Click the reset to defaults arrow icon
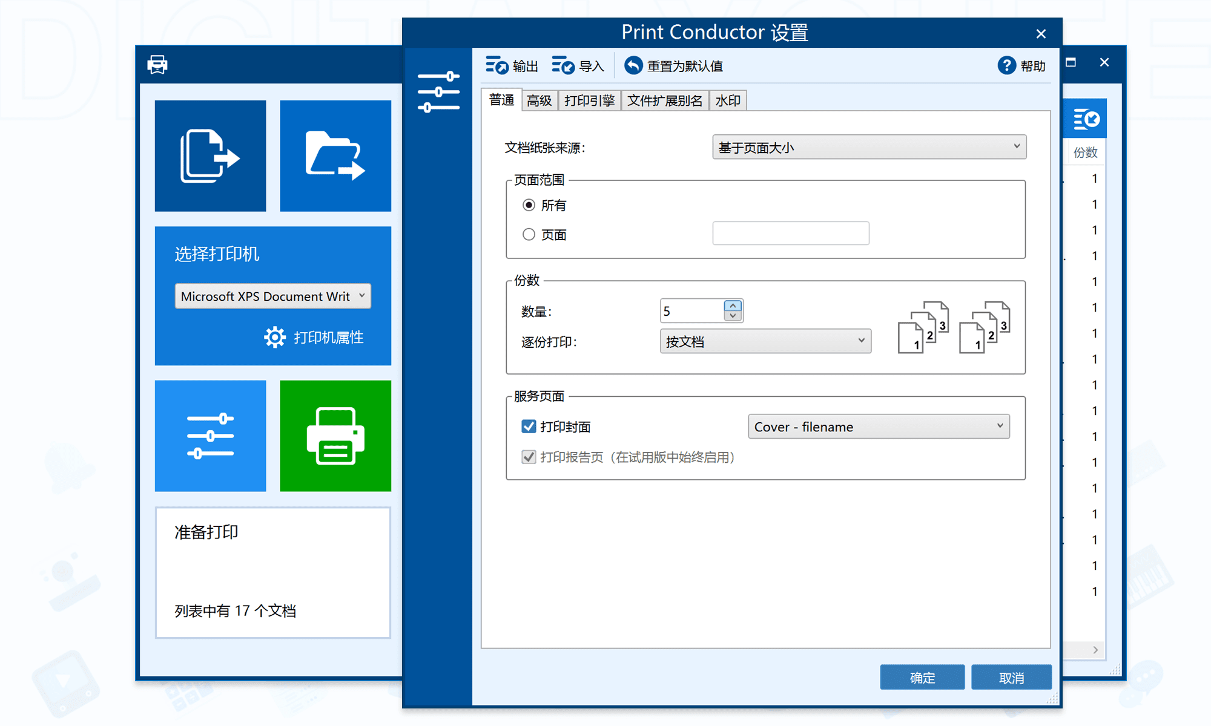The height and width of the screenshot is (726, 1211). coord(633,65)
